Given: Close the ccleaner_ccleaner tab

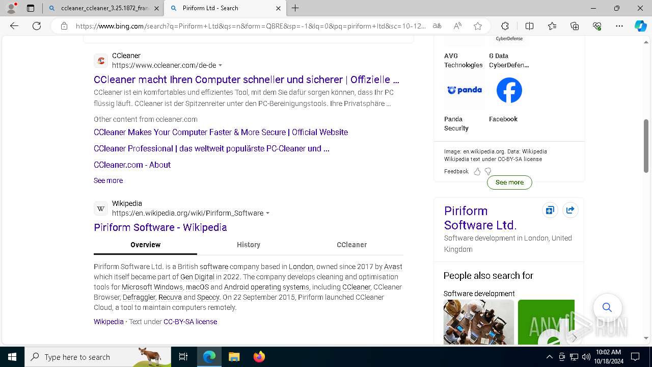Looking at the screenshot, I should (x=156, y=8).
